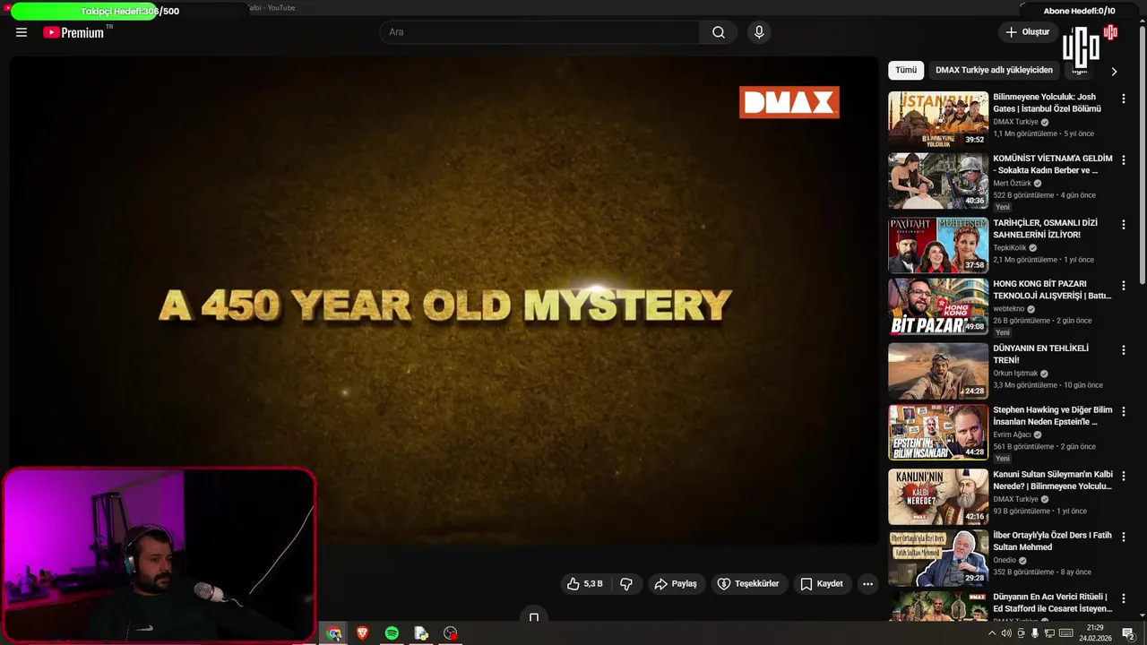This screenshot has height=645, width=1147.
Task: Visit Mert Öztürk channel link
Action: tap(1013, 183)
